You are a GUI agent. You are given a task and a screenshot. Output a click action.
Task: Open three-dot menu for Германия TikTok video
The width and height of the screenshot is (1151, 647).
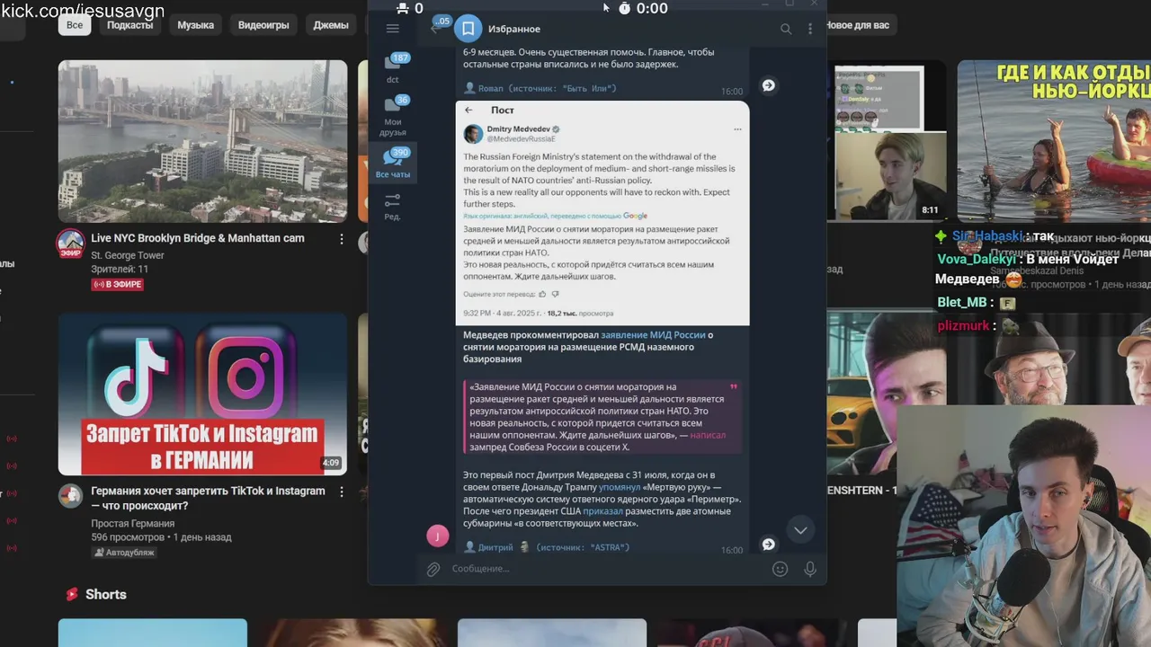click(342, 492)
